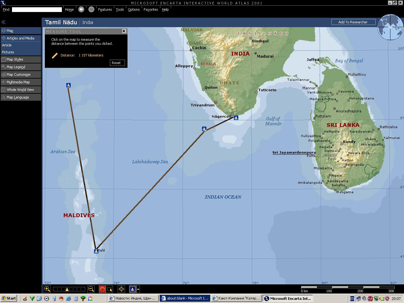Viewport: 404px width, 303px height.
Task: Click the Find search input field
Action: (37, 9)
